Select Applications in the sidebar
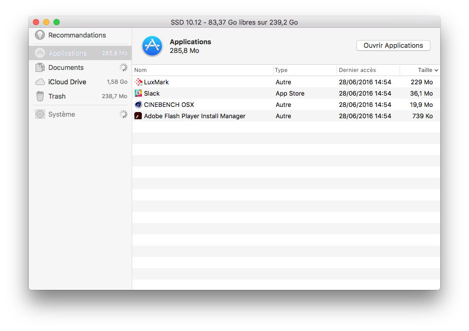Screen dimensions: 469x331 point(80,53)
